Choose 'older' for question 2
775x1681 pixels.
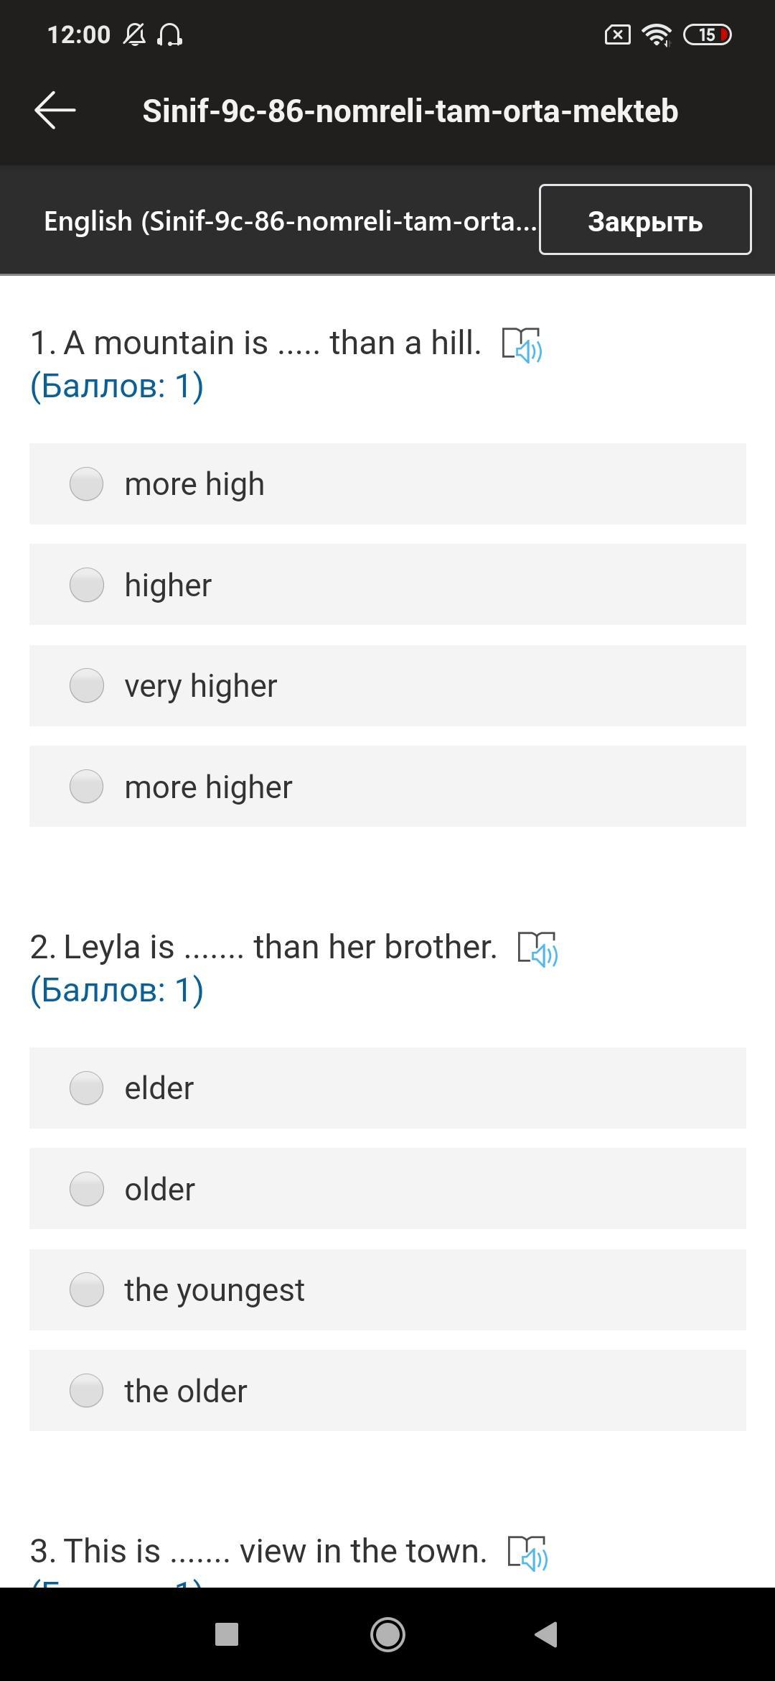[x=87, y=1189]
